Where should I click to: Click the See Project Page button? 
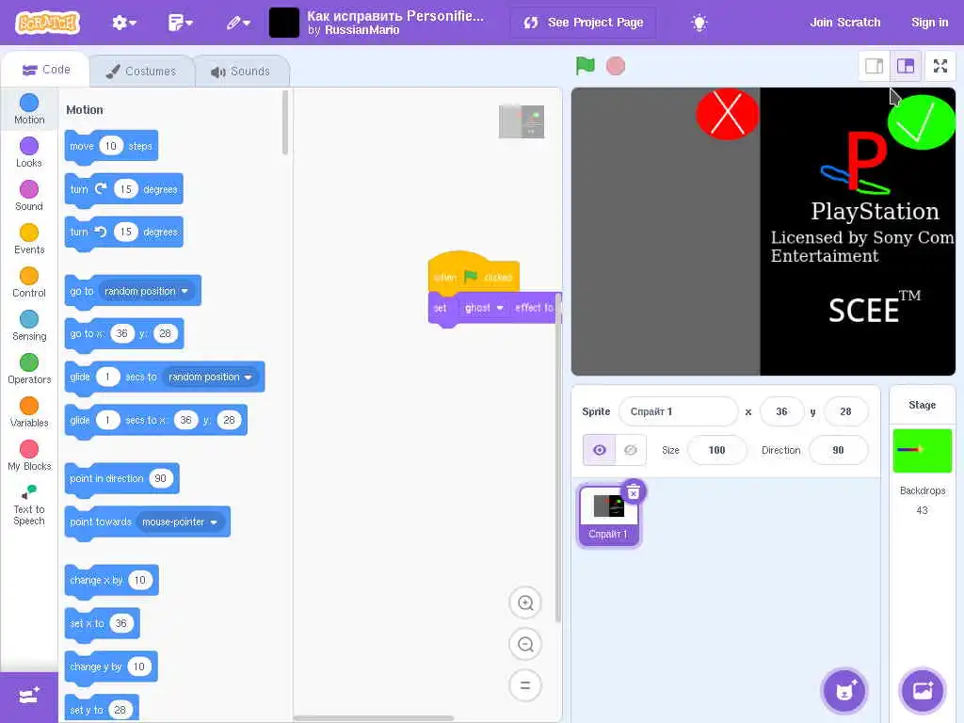point(583,23)
